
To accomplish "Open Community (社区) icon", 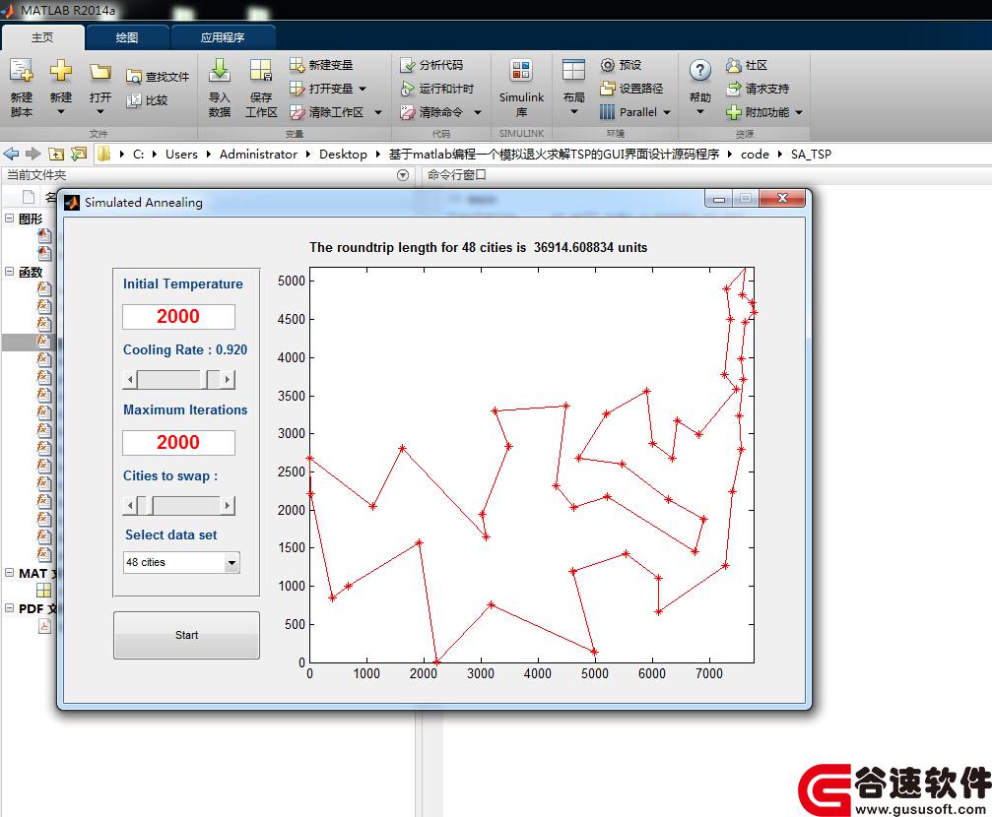I will (733, 65).
